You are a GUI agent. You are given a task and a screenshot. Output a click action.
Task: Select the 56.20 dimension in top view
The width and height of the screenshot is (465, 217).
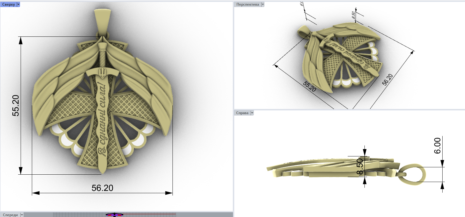(102, 188)
